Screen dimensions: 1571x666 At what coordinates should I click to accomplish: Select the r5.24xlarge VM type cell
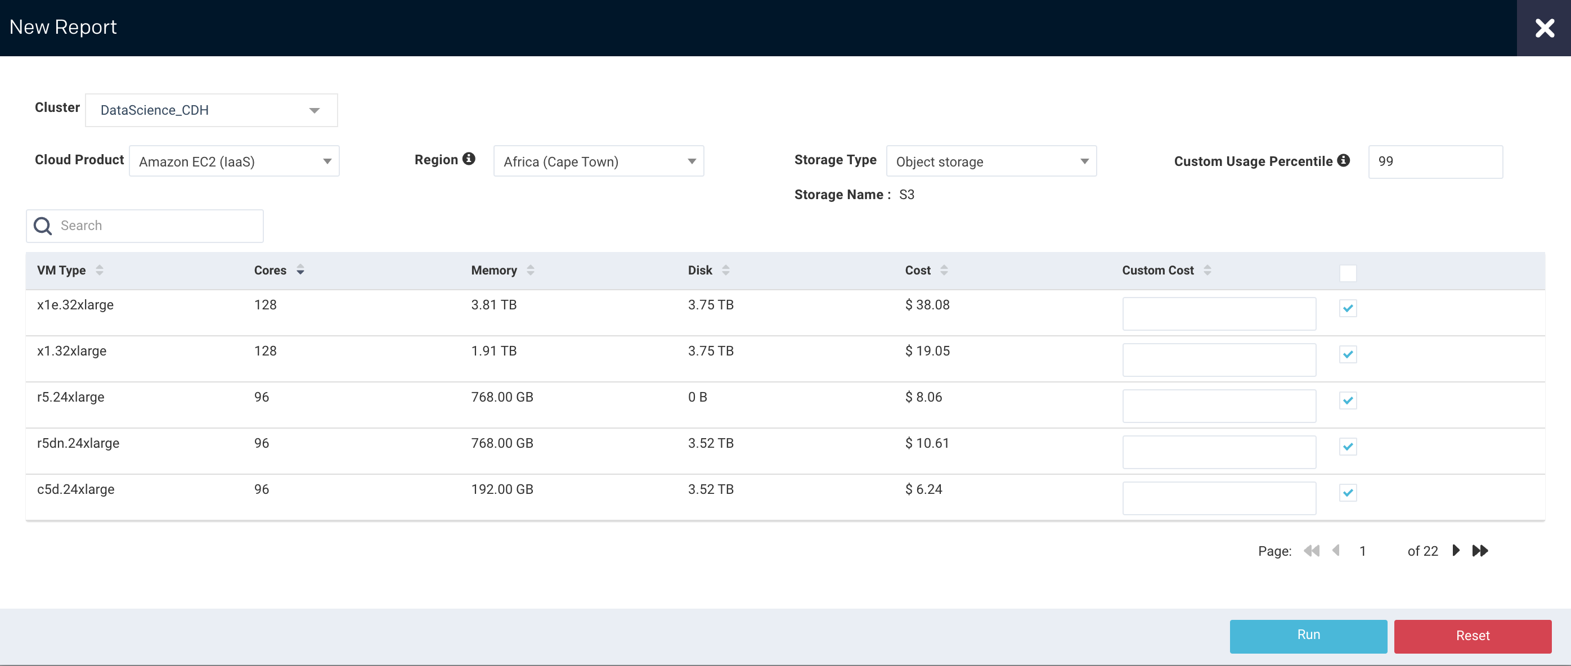pos(70,398)
